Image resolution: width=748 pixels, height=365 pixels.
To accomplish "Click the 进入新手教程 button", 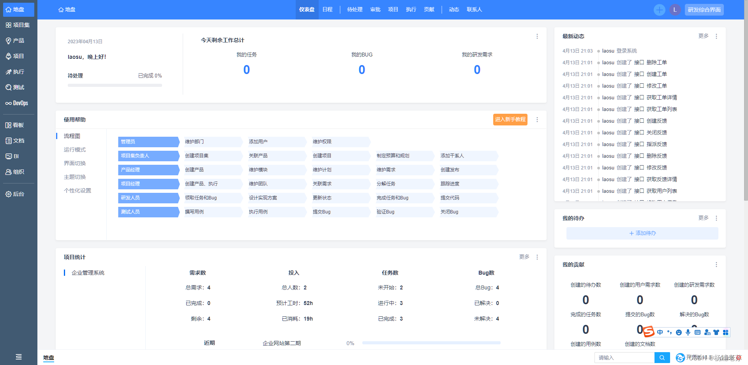I will pyautogui.click(x=510, y=120).
